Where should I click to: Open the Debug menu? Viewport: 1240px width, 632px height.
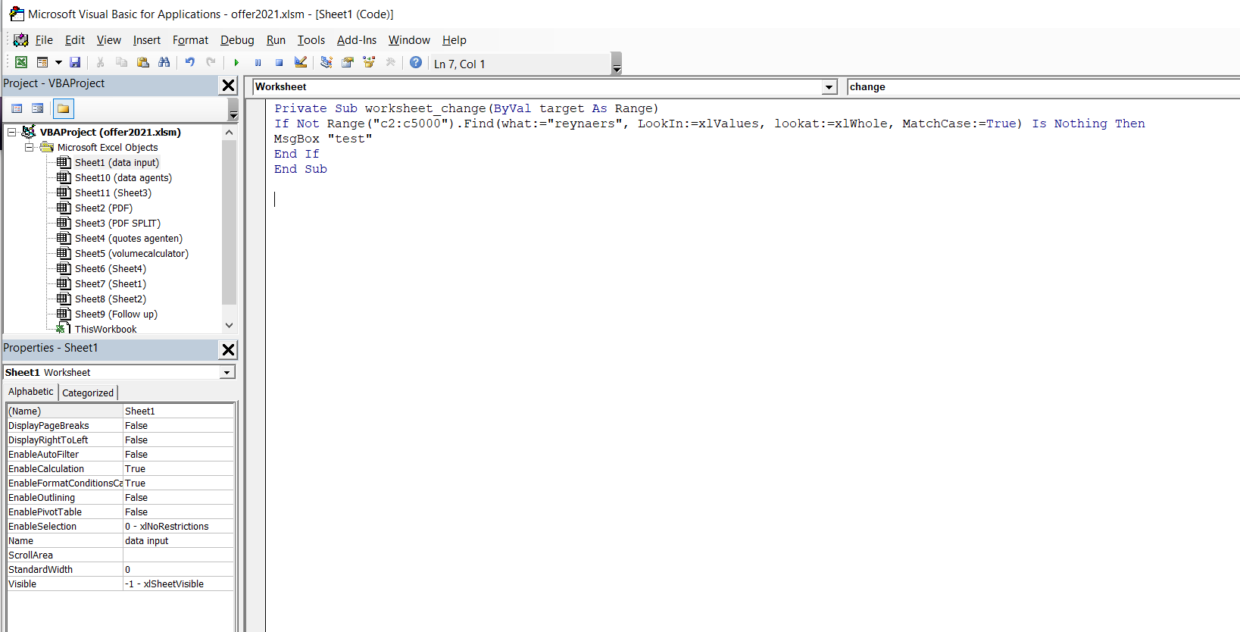click(x=237, y=40)
